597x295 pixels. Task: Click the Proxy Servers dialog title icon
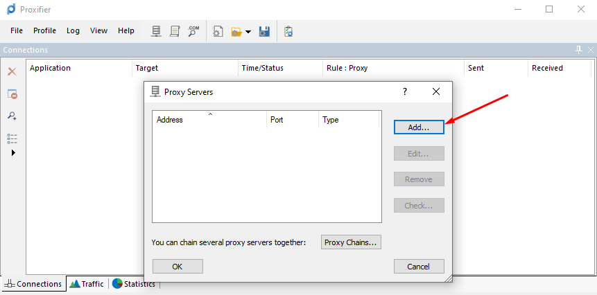click(155, 91)
